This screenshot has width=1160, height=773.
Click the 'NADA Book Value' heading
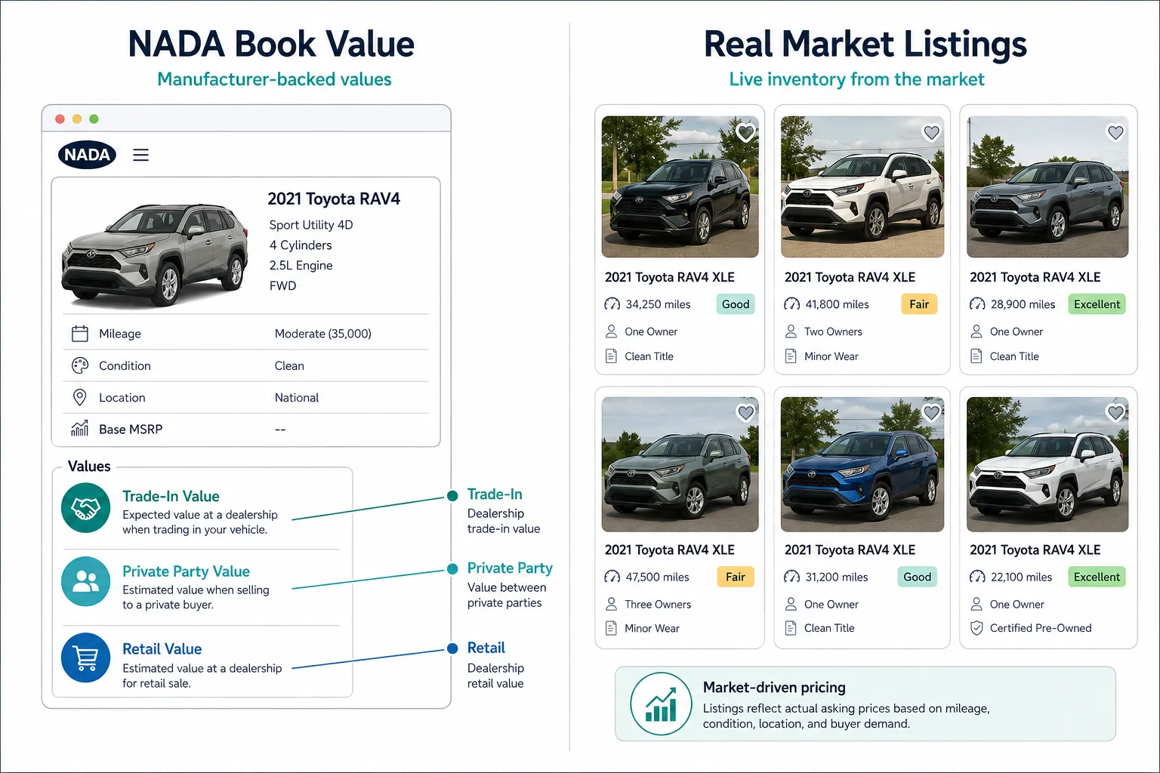[271, 43]
